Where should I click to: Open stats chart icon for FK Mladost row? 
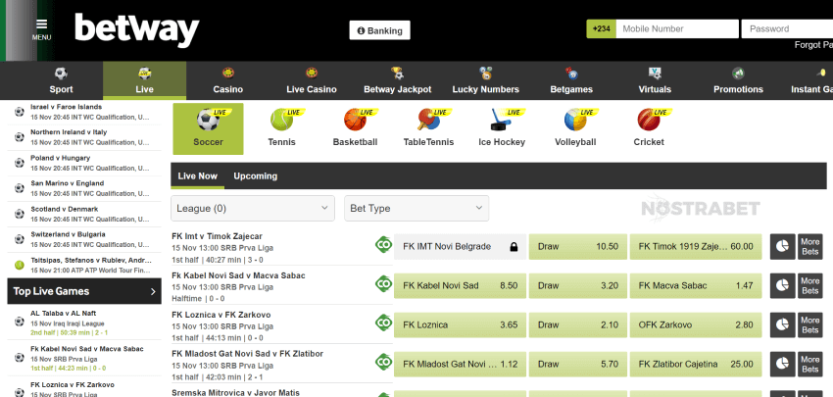[783, 364]
